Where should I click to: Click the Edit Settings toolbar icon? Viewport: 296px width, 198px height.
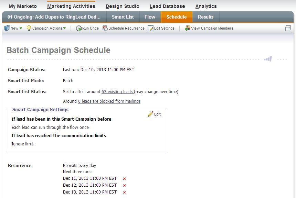(151, 29)
